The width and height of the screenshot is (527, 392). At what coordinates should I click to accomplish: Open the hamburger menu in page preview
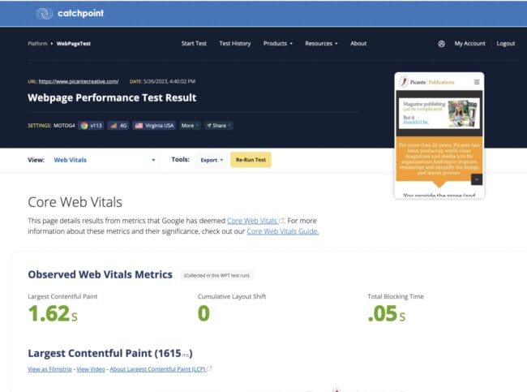[477, 82]
